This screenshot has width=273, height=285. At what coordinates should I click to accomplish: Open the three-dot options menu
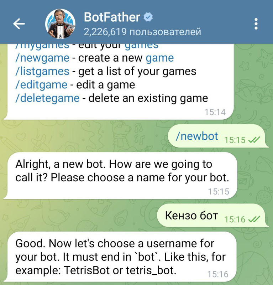pos(256,24)
